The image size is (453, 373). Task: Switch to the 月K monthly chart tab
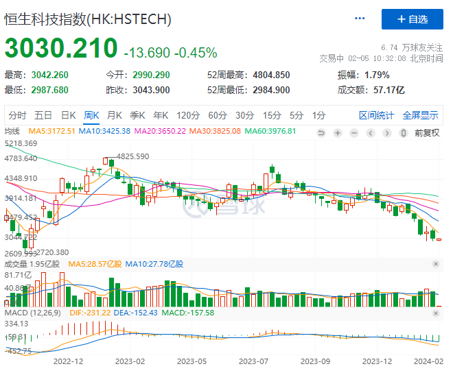pyautogui.click(x=114, y=115)
